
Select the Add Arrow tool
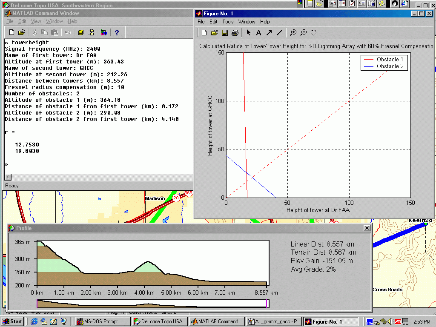click(269, 33)
